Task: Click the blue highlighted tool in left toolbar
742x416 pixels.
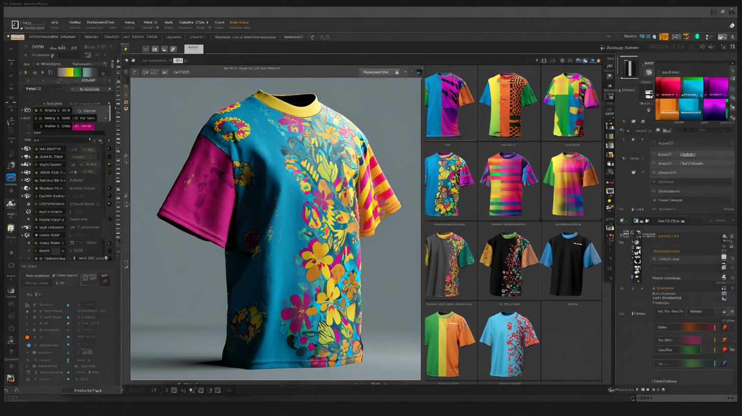Action: (11, 178)
